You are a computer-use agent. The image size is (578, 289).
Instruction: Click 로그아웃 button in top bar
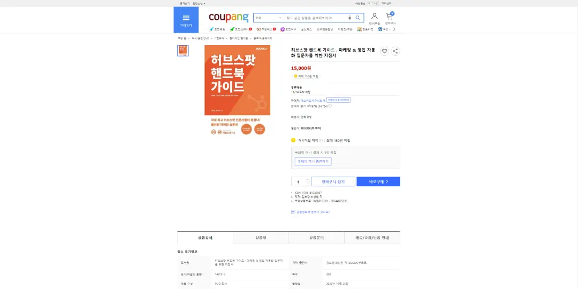pyautogui.click(x=373, y=3)
